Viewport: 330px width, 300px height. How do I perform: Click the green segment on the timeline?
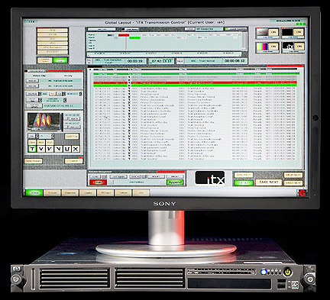pyautogui.click(x=134, y=38)
